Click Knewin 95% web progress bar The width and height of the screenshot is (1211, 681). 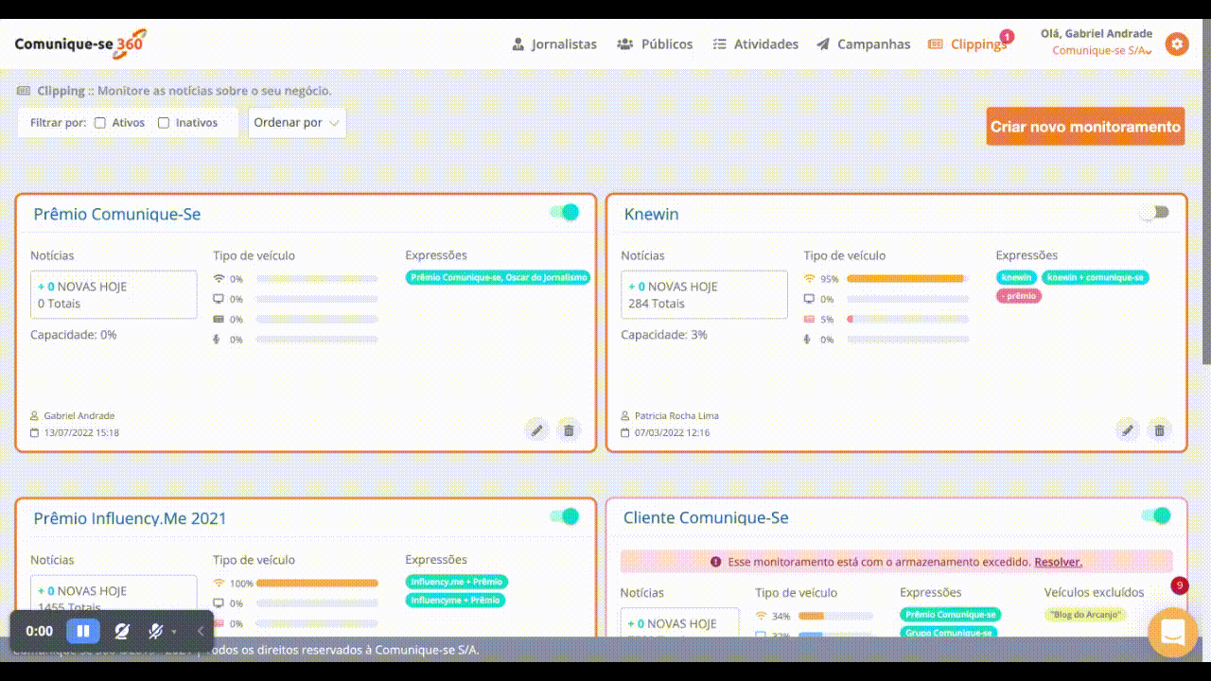click(x=907, y=279)
